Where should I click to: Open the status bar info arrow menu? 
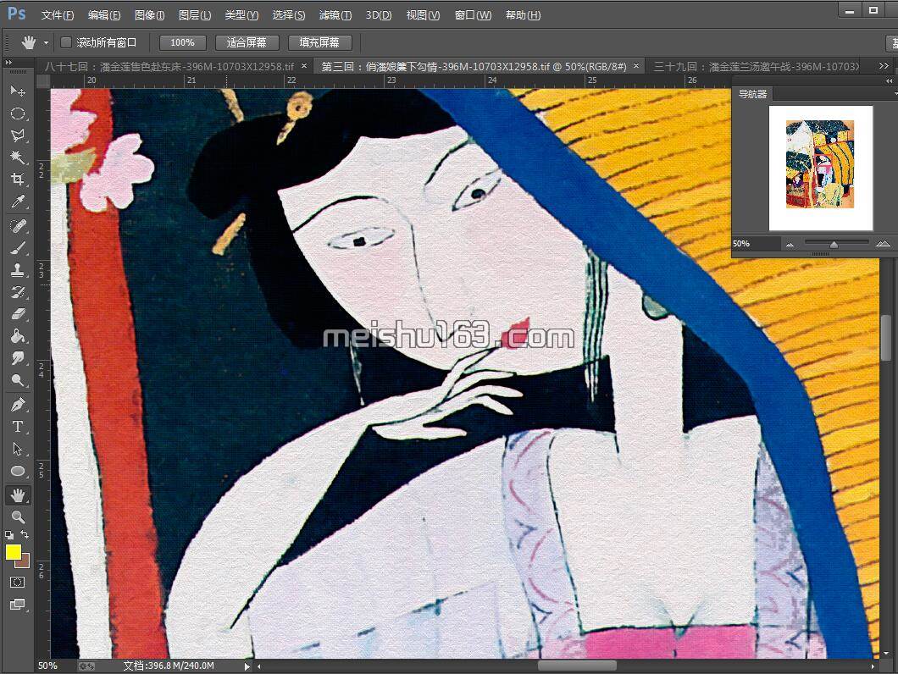[x=247, y=666]
